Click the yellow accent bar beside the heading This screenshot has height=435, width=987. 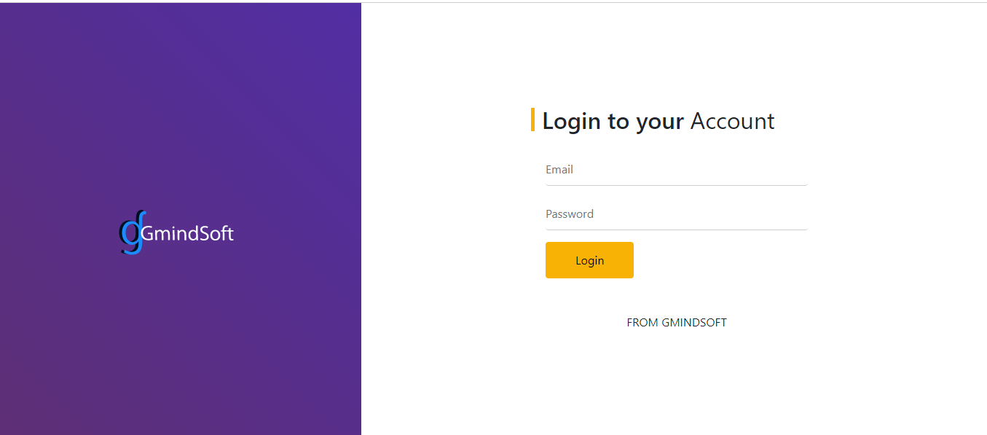(533, 119)
